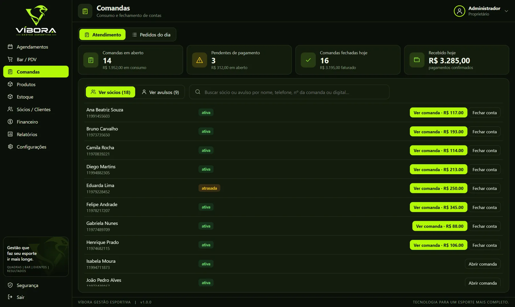Click v1.0.0 version text in footer
Viewport: 515px width, 307px height.
pyautogui.click(x=146, y=302)
